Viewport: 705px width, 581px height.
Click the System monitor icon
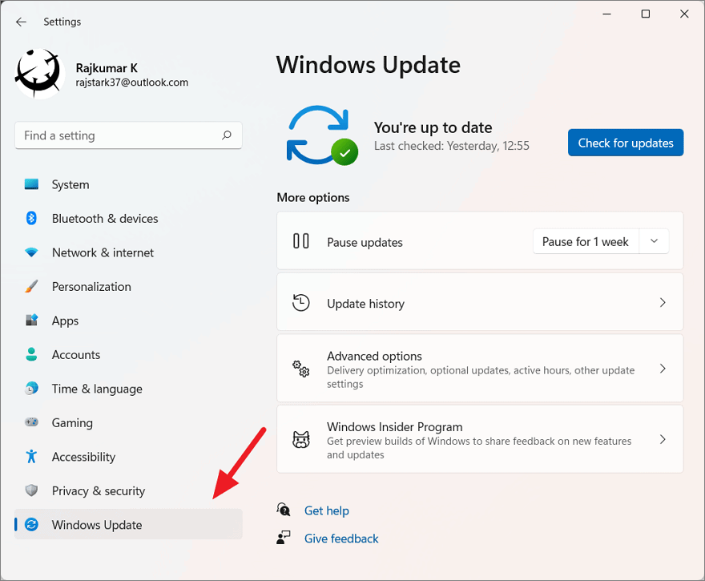coord(31,184)
